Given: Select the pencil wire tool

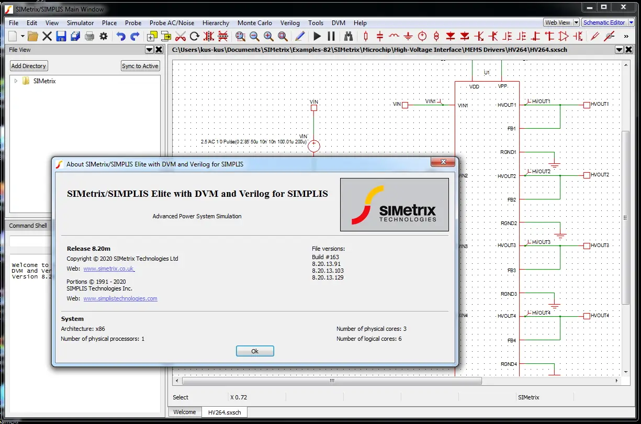Looking at the screenshot, I should point(300,36).
